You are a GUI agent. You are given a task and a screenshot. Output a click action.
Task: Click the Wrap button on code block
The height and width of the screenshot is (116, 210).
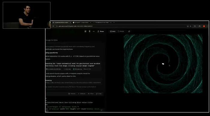coord(91,94)
